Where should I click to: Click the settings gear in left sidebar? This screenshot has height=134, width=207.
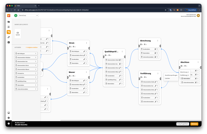point(9,118)
